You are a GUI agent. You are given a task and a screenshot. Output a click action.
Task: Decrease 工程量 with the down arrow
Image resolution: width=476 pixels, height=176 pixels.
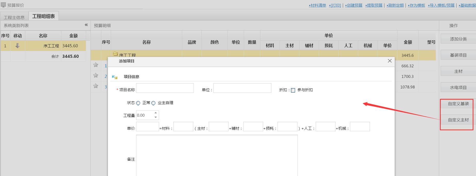(156, 117)
